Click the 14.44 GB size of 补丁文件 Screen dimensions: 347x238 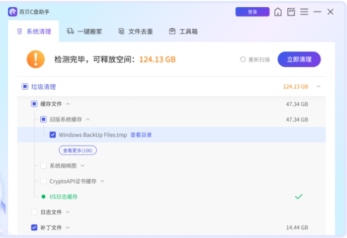click(297, 227)
